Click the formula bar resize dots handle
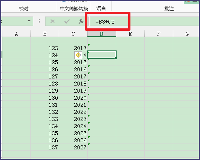Viewport: 200px width, 160px height. coord(39,21)
